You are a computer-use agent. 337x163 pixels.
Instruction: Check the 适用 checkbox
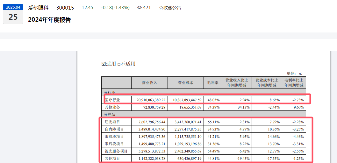tap(104, 64)
